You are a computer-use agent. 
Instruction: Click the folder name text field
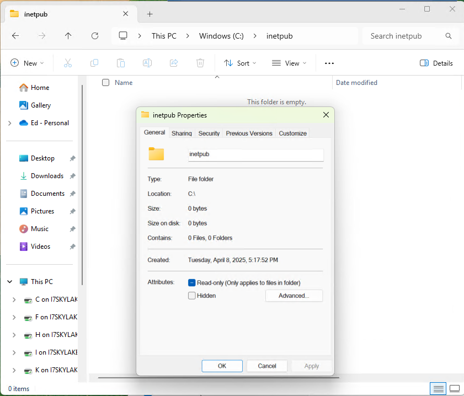coord(255,154)
